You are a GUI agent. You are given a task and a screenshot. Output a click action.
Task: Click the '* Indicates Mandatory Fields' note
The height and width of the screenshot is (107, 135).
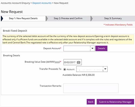(x=118, y=25)
